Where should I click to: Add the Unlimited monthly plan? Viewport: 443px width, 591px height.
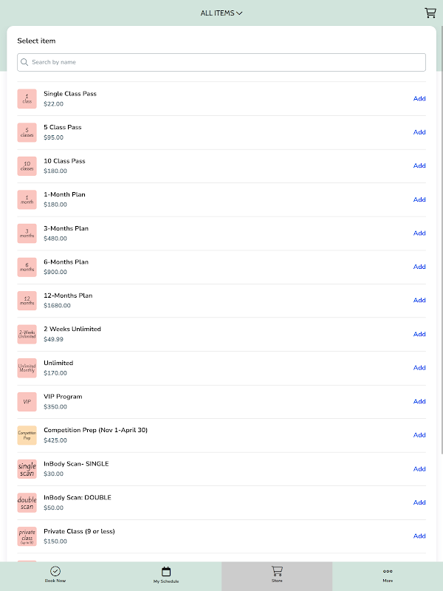click(419, 368)
